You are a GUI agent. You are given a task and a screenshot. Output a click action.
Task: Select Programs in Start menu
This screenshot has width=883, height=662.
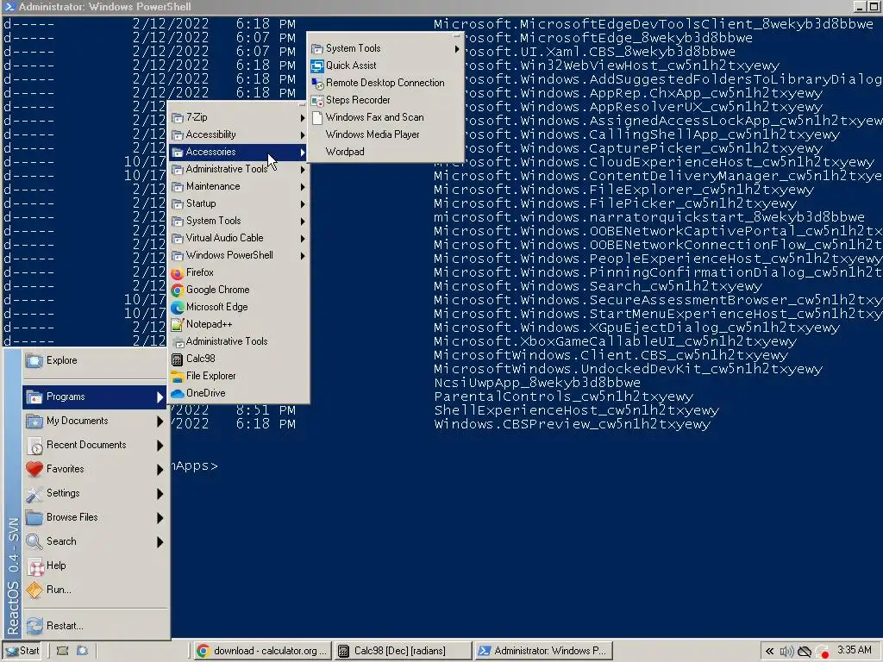pyautogui.click(x=96, y=397)
